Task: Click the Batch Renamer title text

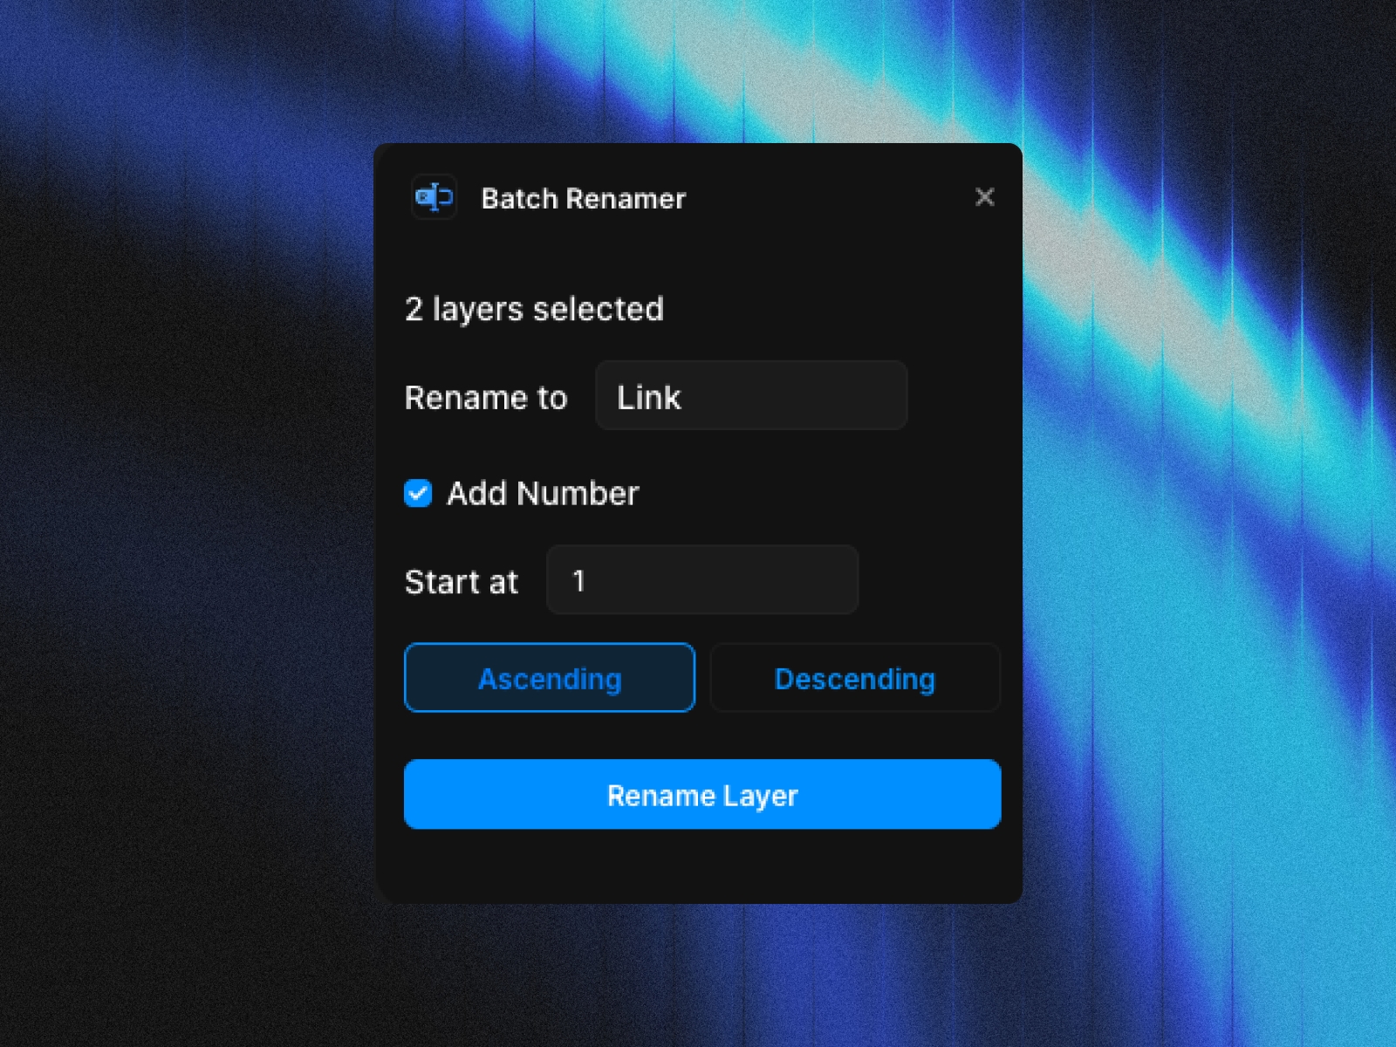Action: [x=583, y=198]
